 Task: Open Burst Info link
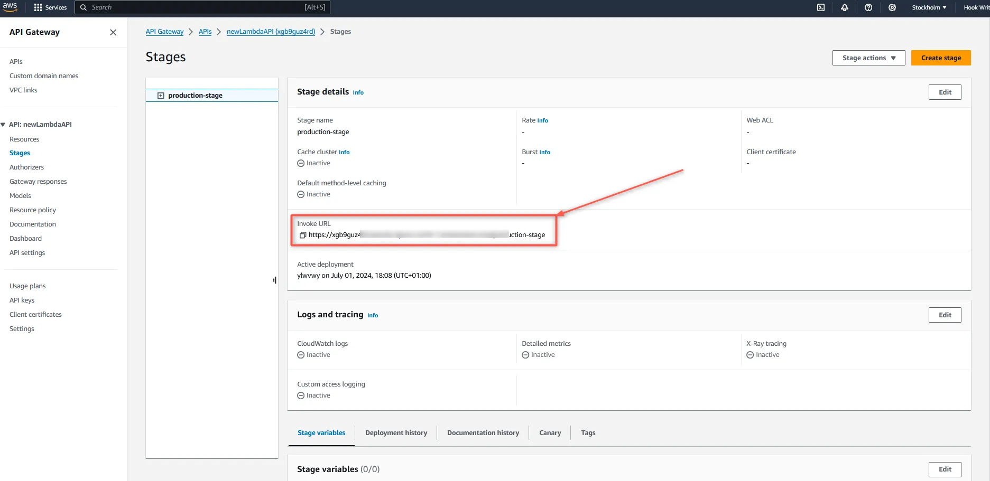[545, 153]
